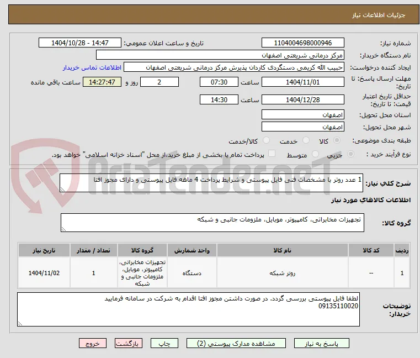The height and width of the screenshot is (358, 420).
Task: Click the need number field 1104004698000946
Action: [x=302, y=43]
